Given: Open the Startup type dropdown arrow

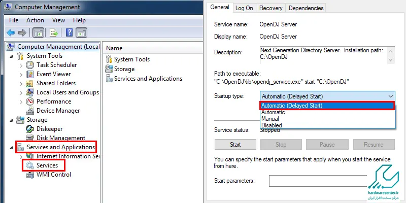Looking at the screenshot, I should coord(391,96).
